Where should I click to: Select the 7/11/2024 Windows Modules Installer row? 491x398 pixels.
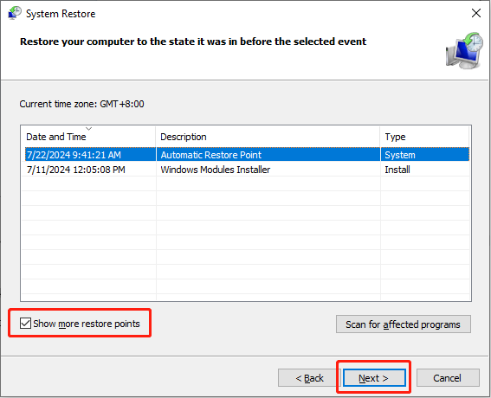246,170
